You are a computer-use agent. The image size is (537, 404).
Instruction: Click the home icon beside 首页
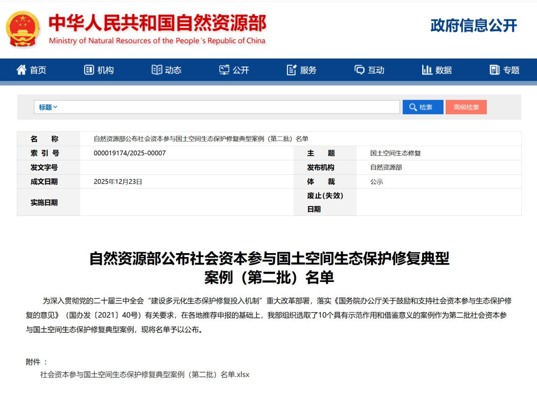click(21, 70)
